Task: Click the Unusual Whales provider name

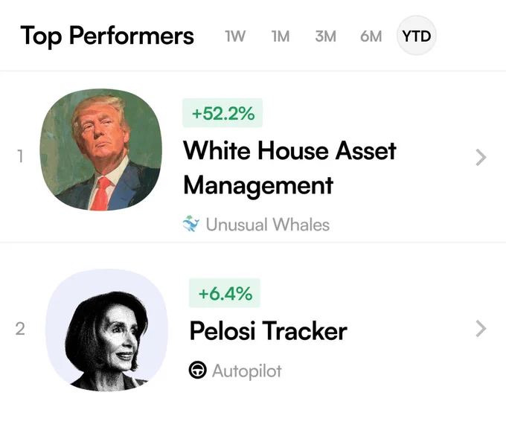Action: [x=268, y=225]
